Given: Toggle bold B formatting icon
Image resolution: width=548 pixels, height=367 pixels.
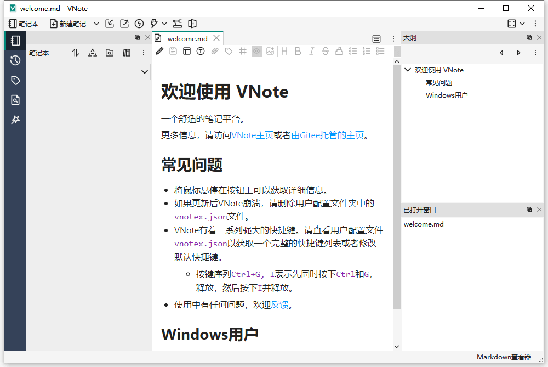Looking at the screenshot, I should point(298,52).
